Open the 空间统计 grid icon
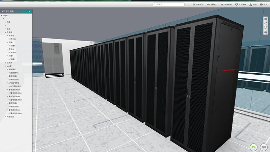 pos(194,5)
